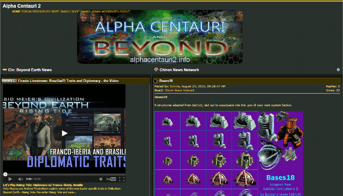343x196 pixels.
Task: Click the small play icon in video controls
Action: pos(10,179)
